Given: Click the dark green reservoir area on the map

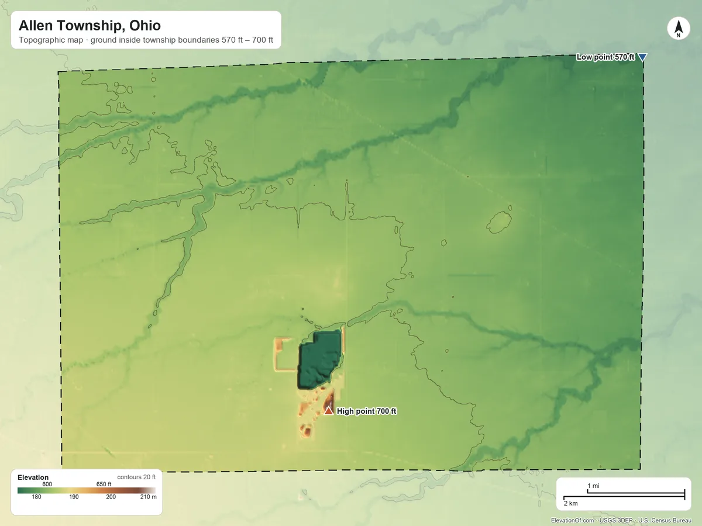Looking at the screenshot, I should tap(320, 361).
